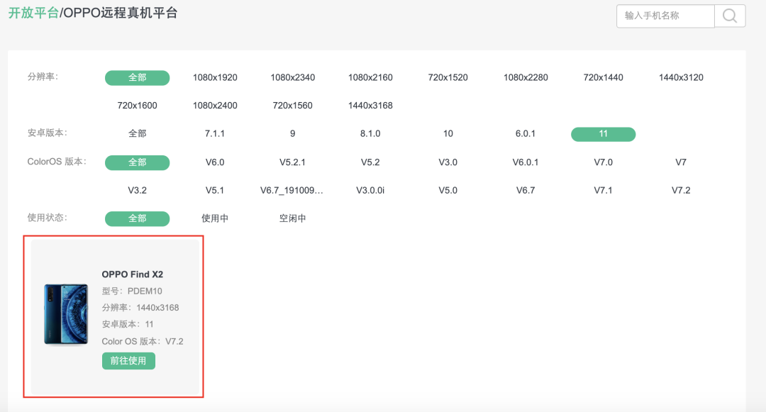Filter by resolution 1080x2340
The width and height of the screenshot is (766, 412).
pos(293,77)
